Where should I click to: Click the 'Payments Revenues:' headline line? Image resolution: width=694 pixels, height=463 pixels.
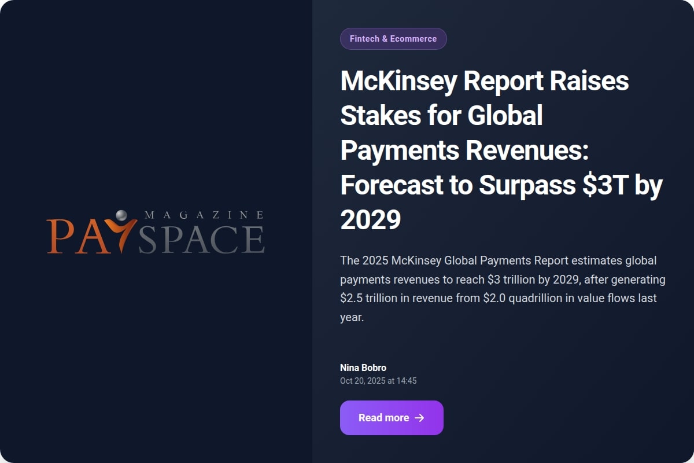pos(464,150)
